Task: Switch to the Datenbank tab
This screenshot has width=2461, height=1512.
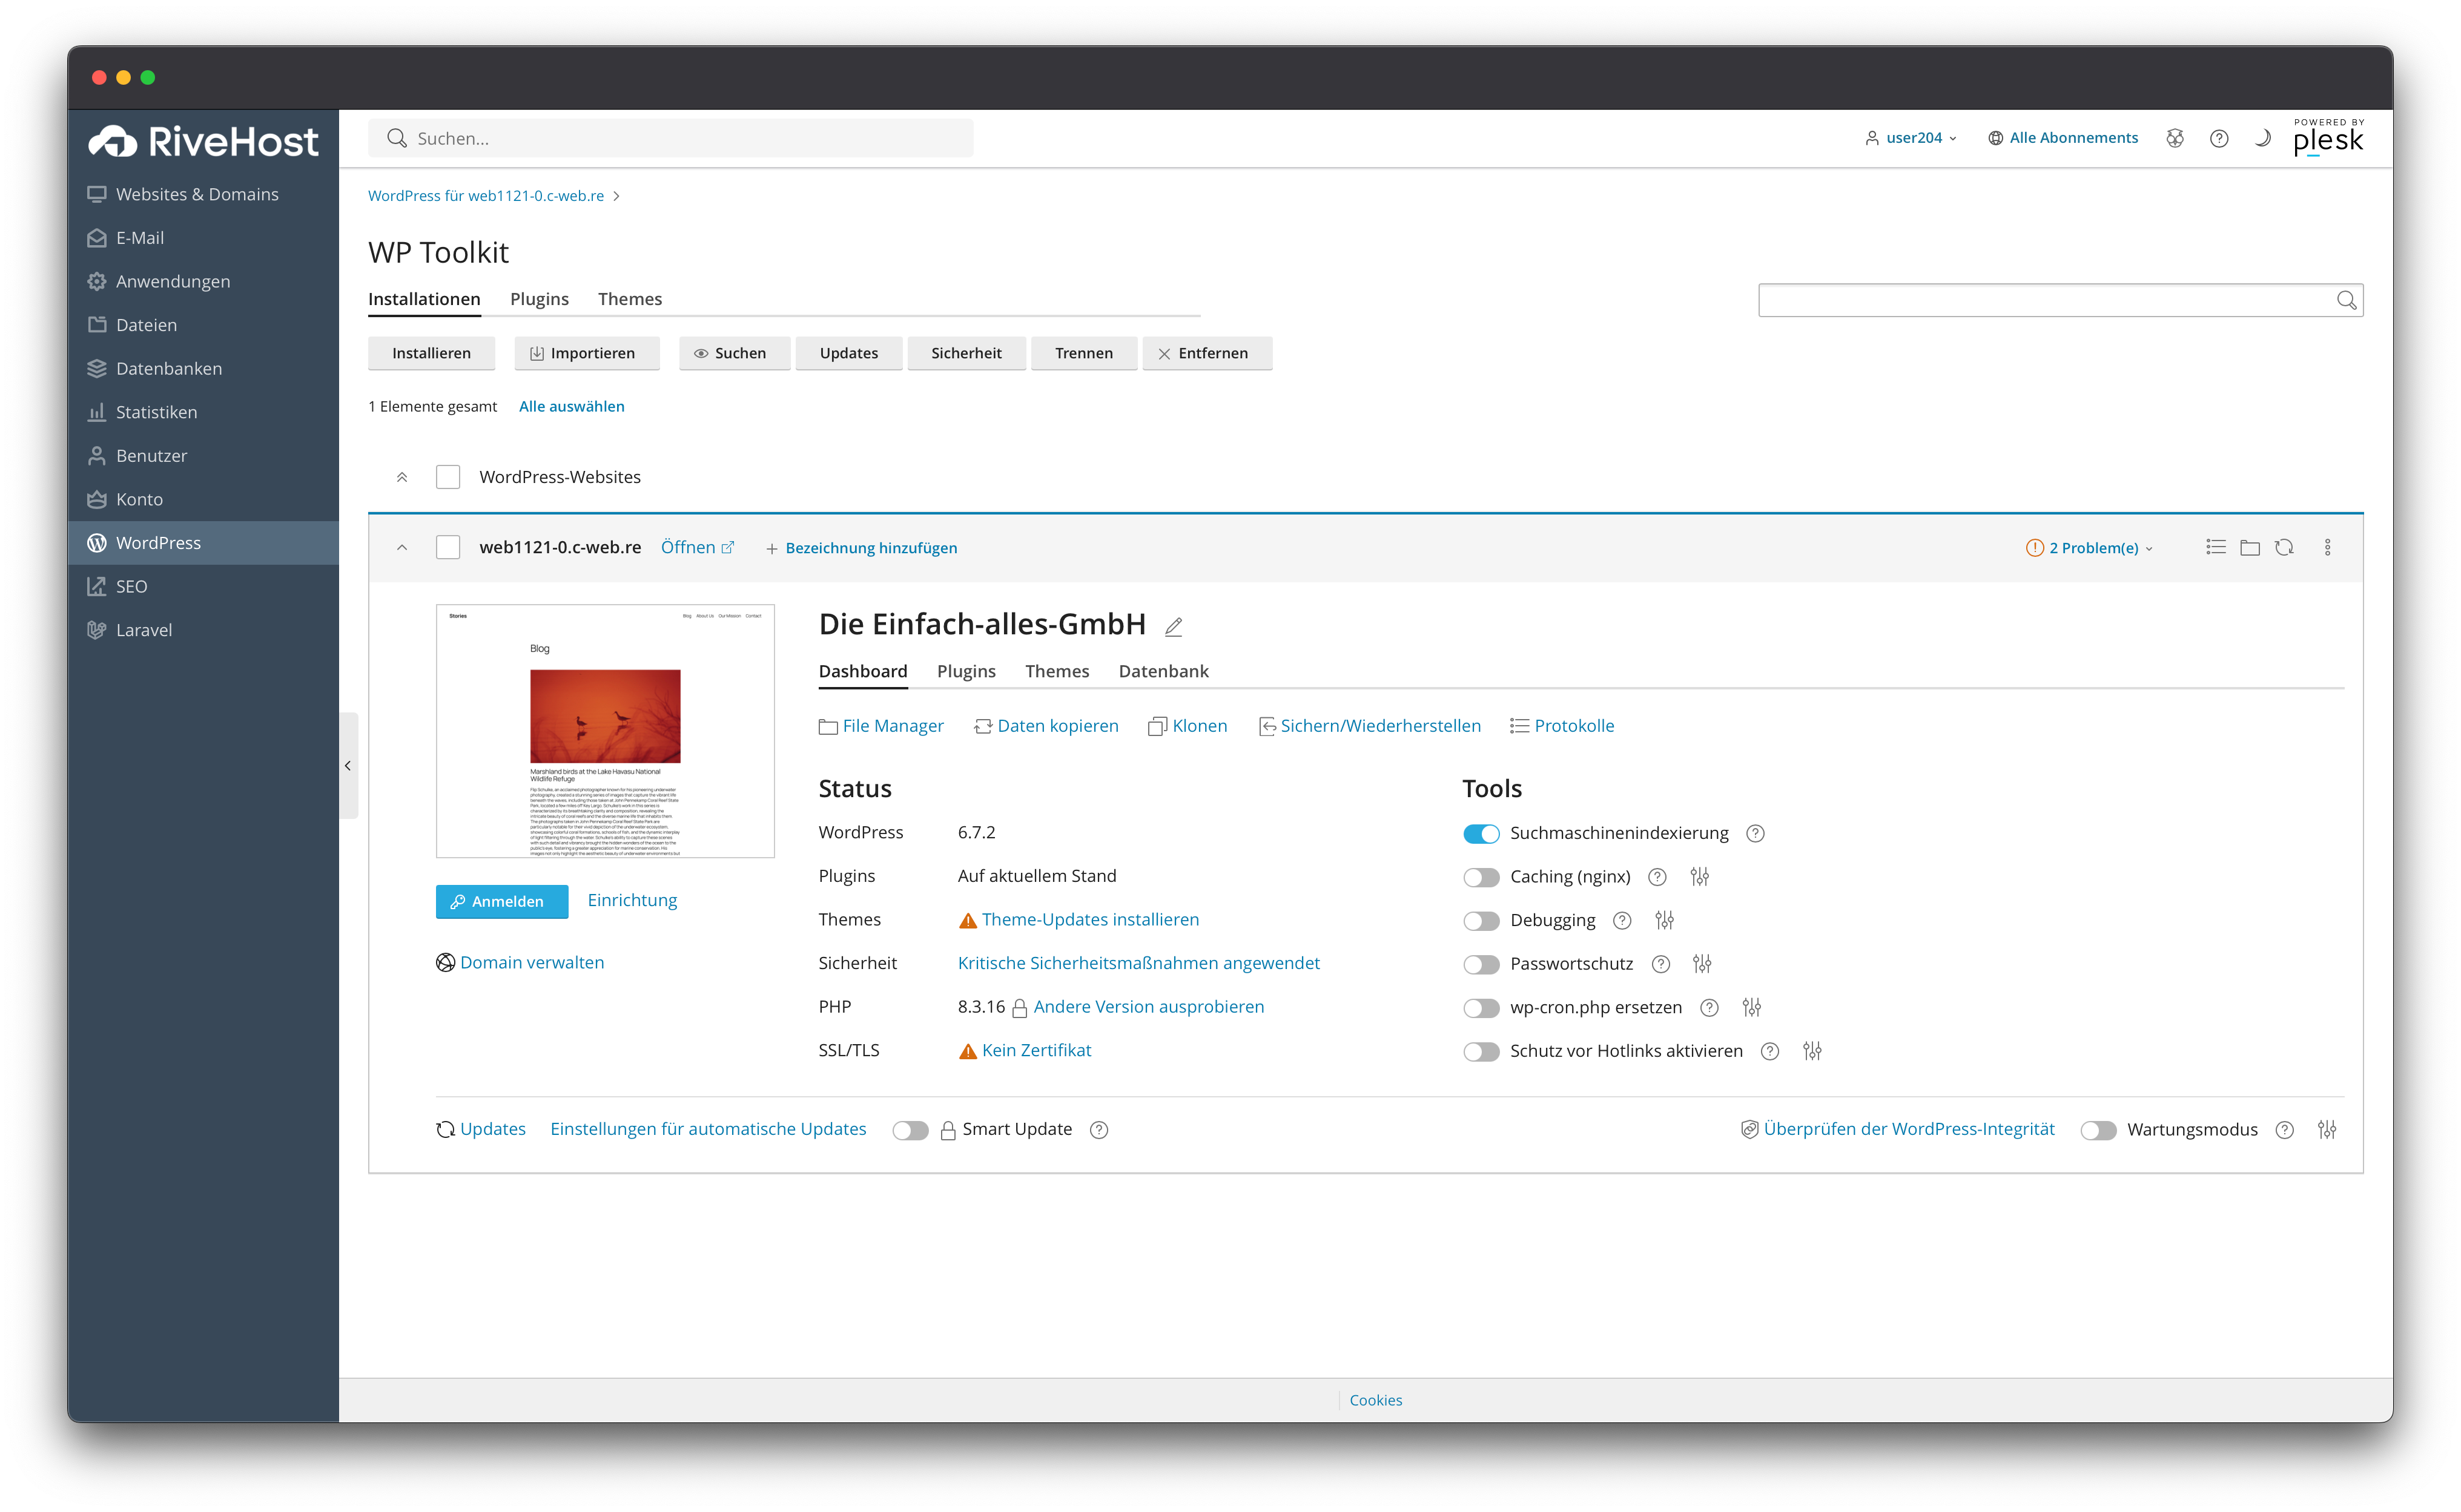Action: [x=1163, y=671]
